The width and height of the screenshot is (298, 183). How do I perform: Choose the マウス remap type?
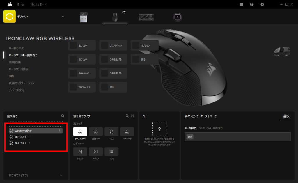(111, 132)
